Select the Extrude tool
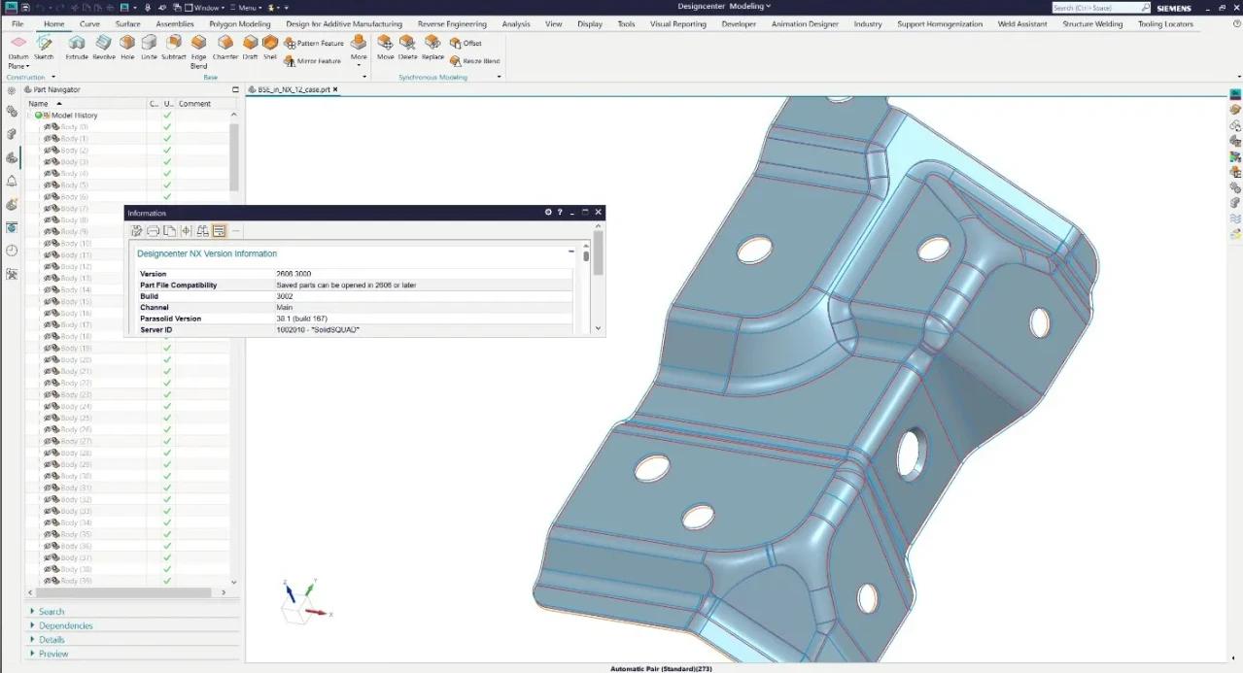The image size is (1243, 673). point(77,47)
